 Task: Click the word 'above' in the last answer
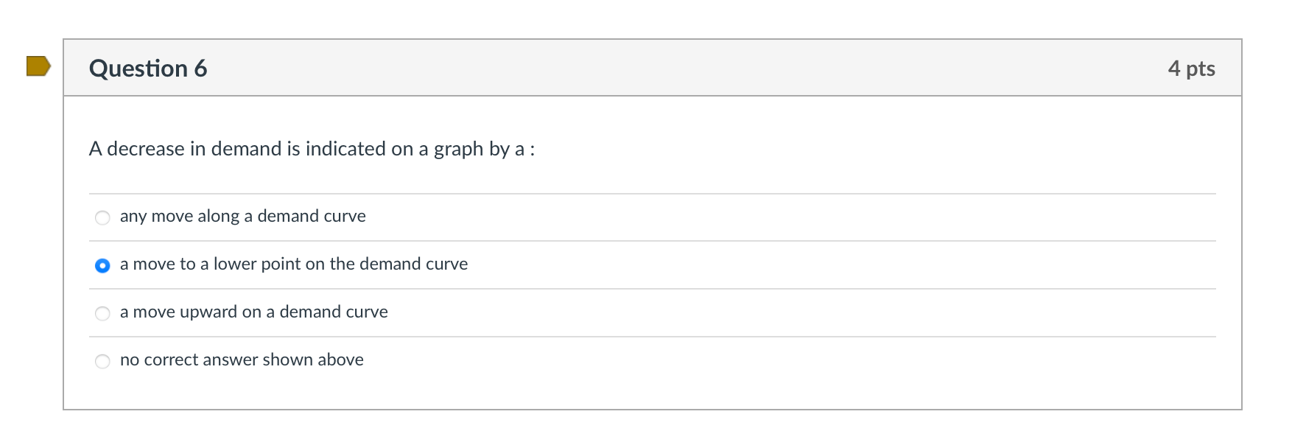(340, 360)
